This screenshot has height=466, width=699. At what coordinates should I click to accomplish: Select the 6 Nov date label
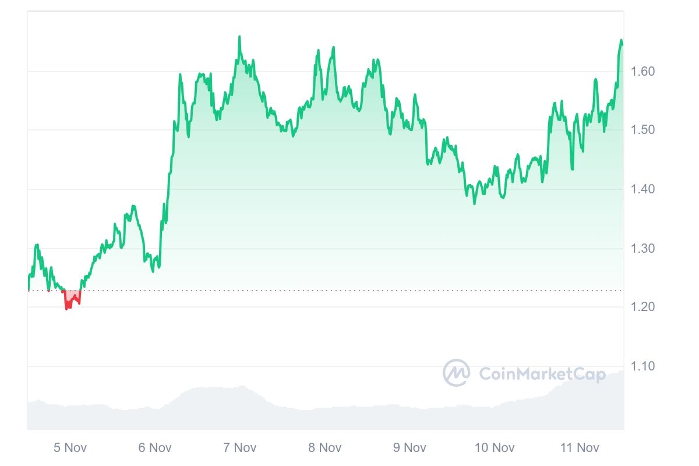[x=155, y=447]
